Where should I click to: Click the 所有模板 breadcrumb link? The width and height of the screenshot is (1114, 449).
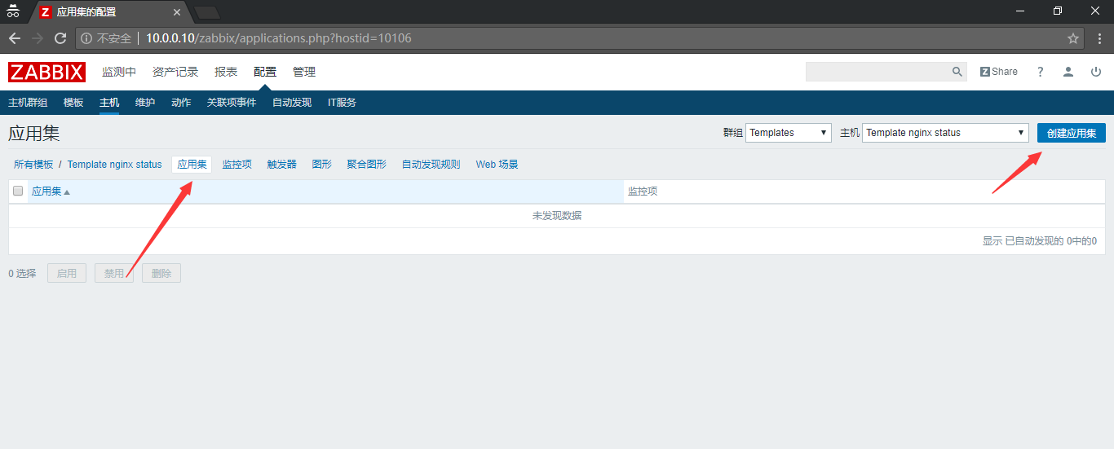pos(33,165)
